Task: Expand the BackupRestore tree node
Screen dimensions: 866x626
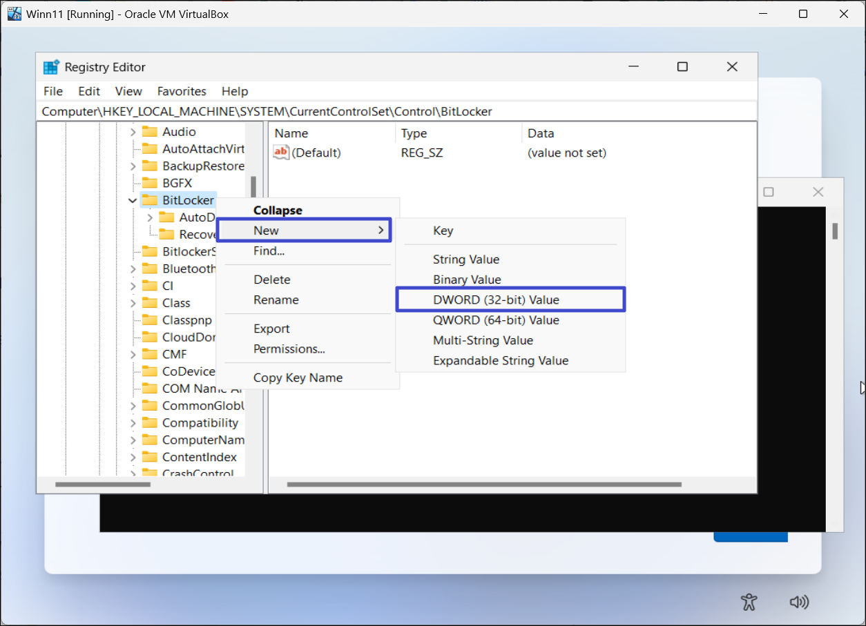Action: (133, 166)
